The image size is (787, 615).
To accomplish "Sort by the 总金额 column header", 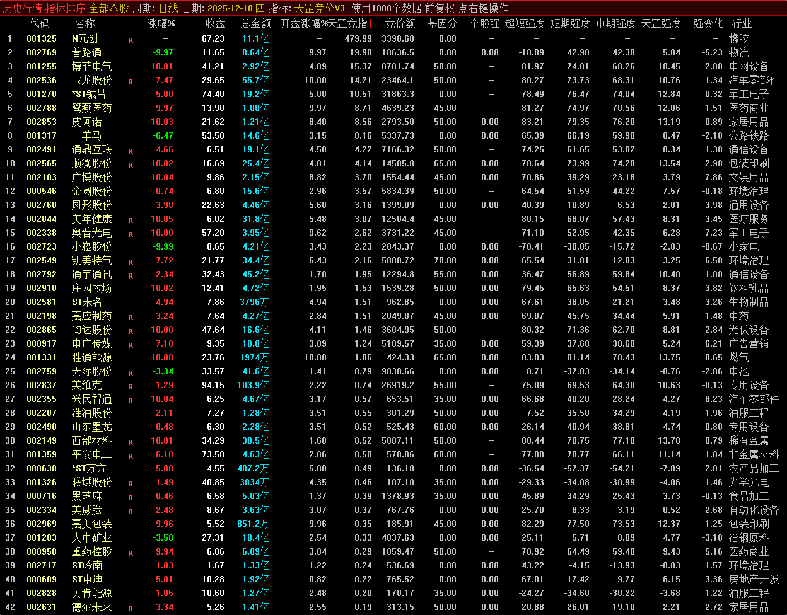I will point(255,24).
